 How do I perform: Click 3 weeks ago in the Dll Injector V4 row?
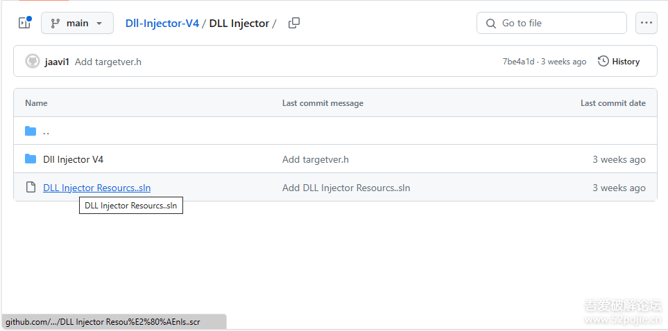pyautogui.click(x=619, y=159)
